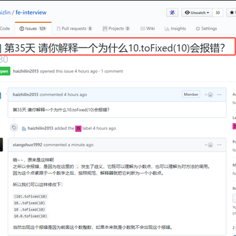This screenshot has width=236, height=236.
Task: Switch to the Insights tab
Action: point(175,28)
